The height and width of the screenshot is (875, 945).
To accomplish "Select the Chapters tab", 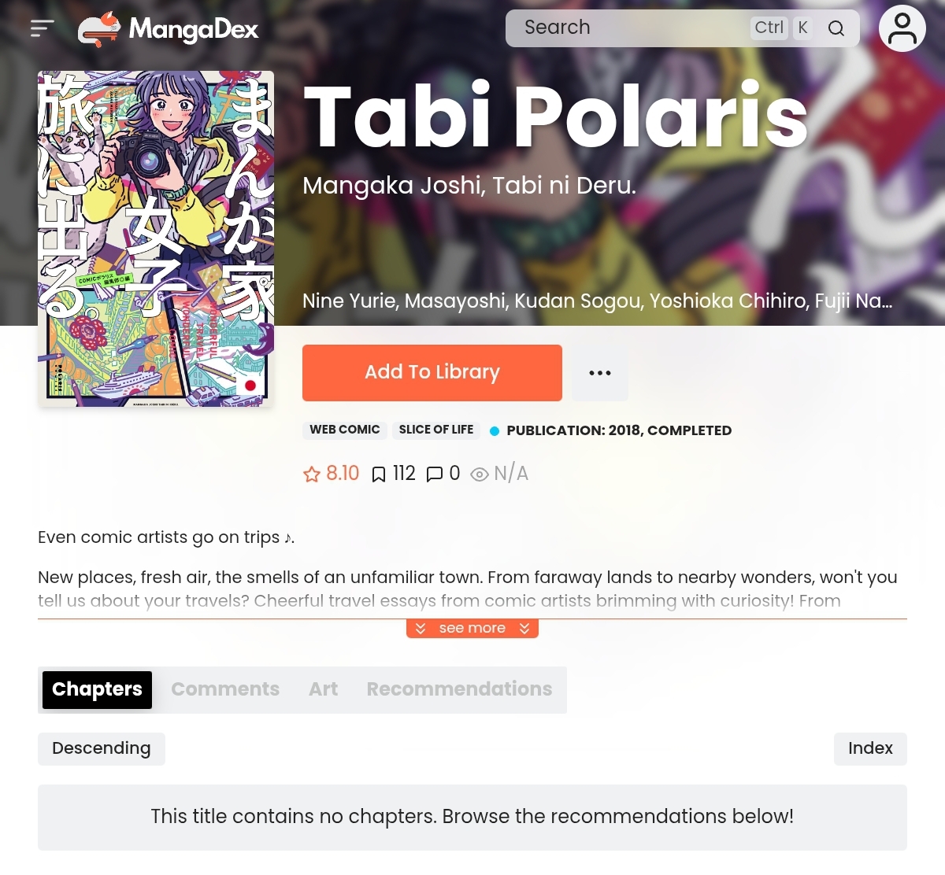I will click(x=97, y=689).
